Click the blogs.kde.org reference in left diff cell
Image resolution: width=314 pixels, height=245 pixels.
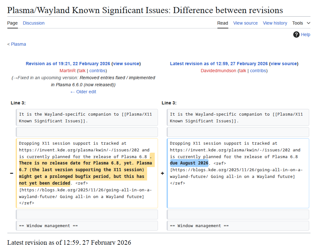click(x=85, y=193)
